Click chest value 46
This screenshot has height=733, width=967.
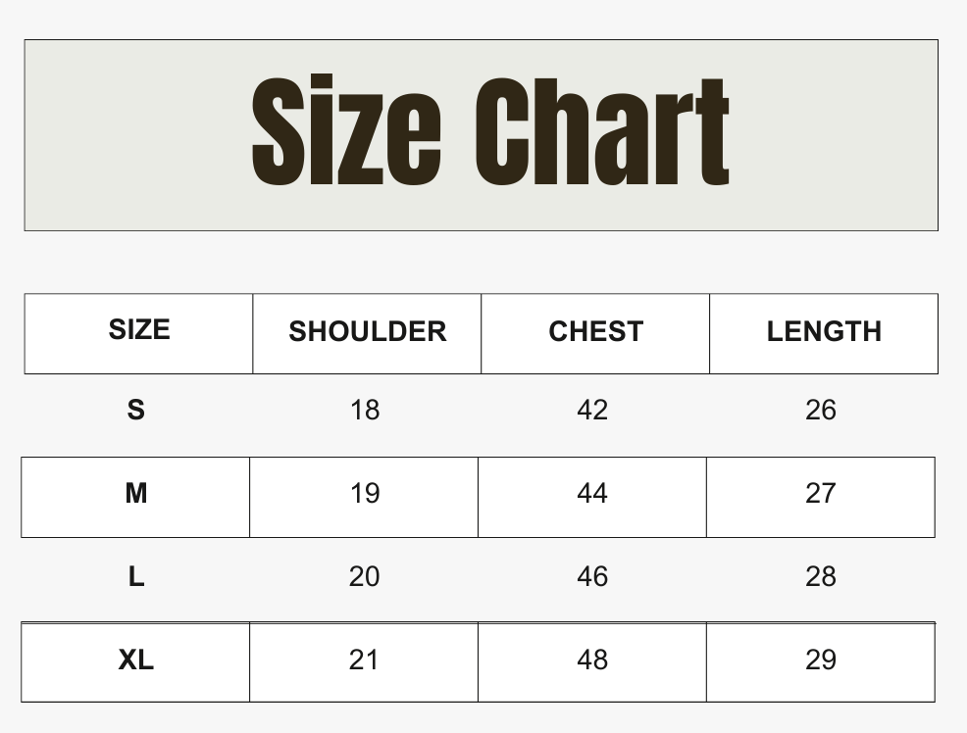point(592,577)
